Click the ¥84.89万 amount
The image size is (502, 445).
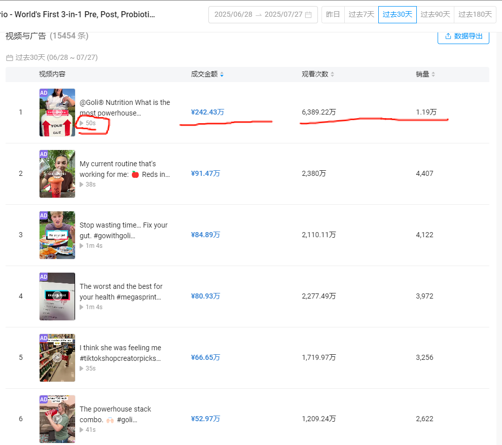205,235
